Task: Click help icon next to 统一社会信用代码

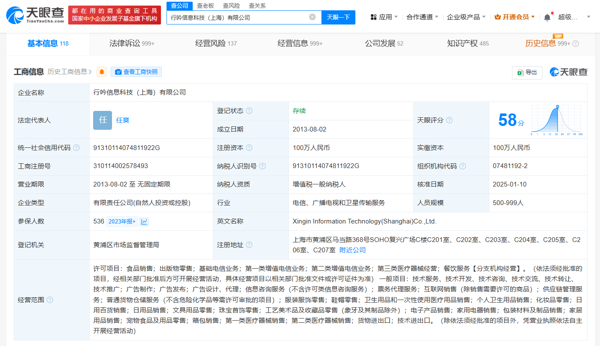Action: click(76, 148)
